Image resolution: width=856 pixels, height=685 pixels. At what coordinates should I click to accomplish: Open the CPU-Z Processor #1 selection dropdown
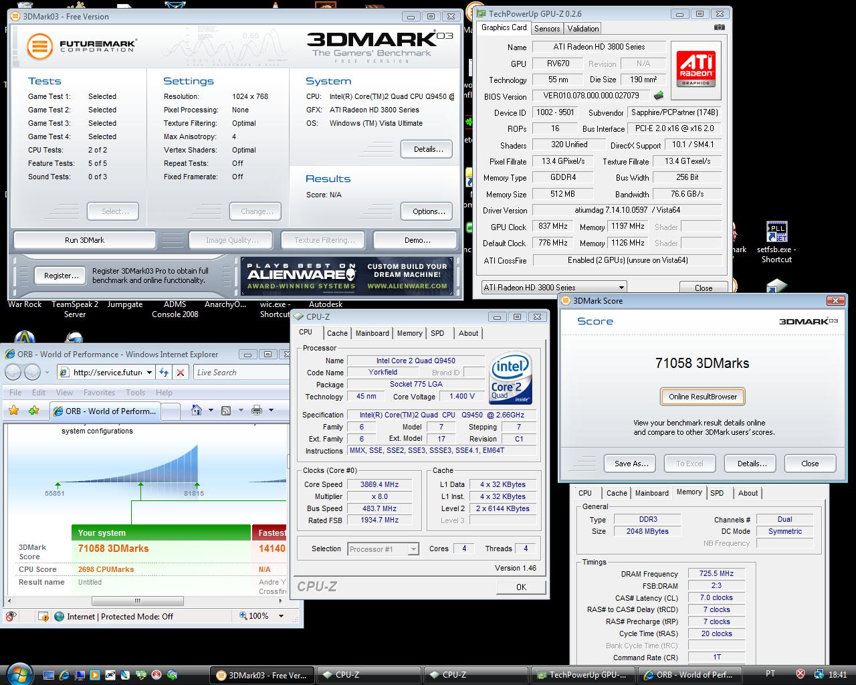(413, 549)
